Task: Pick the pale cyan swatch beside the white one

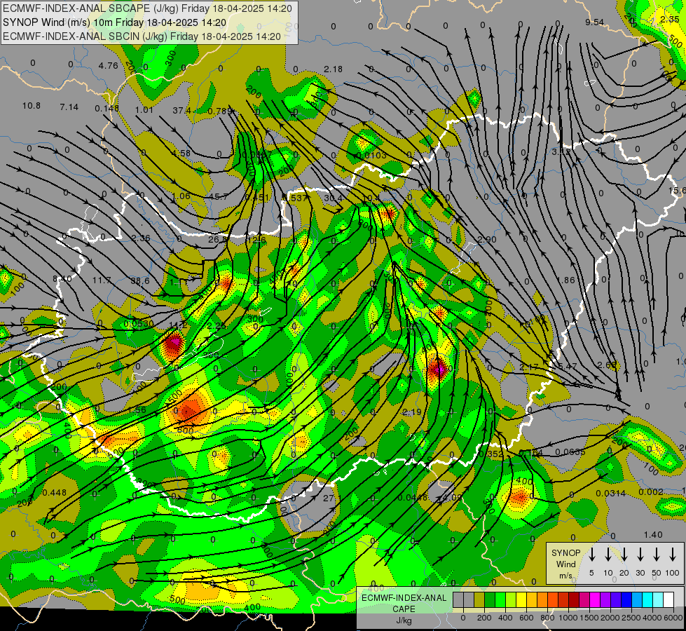Action: coord(657,600)
